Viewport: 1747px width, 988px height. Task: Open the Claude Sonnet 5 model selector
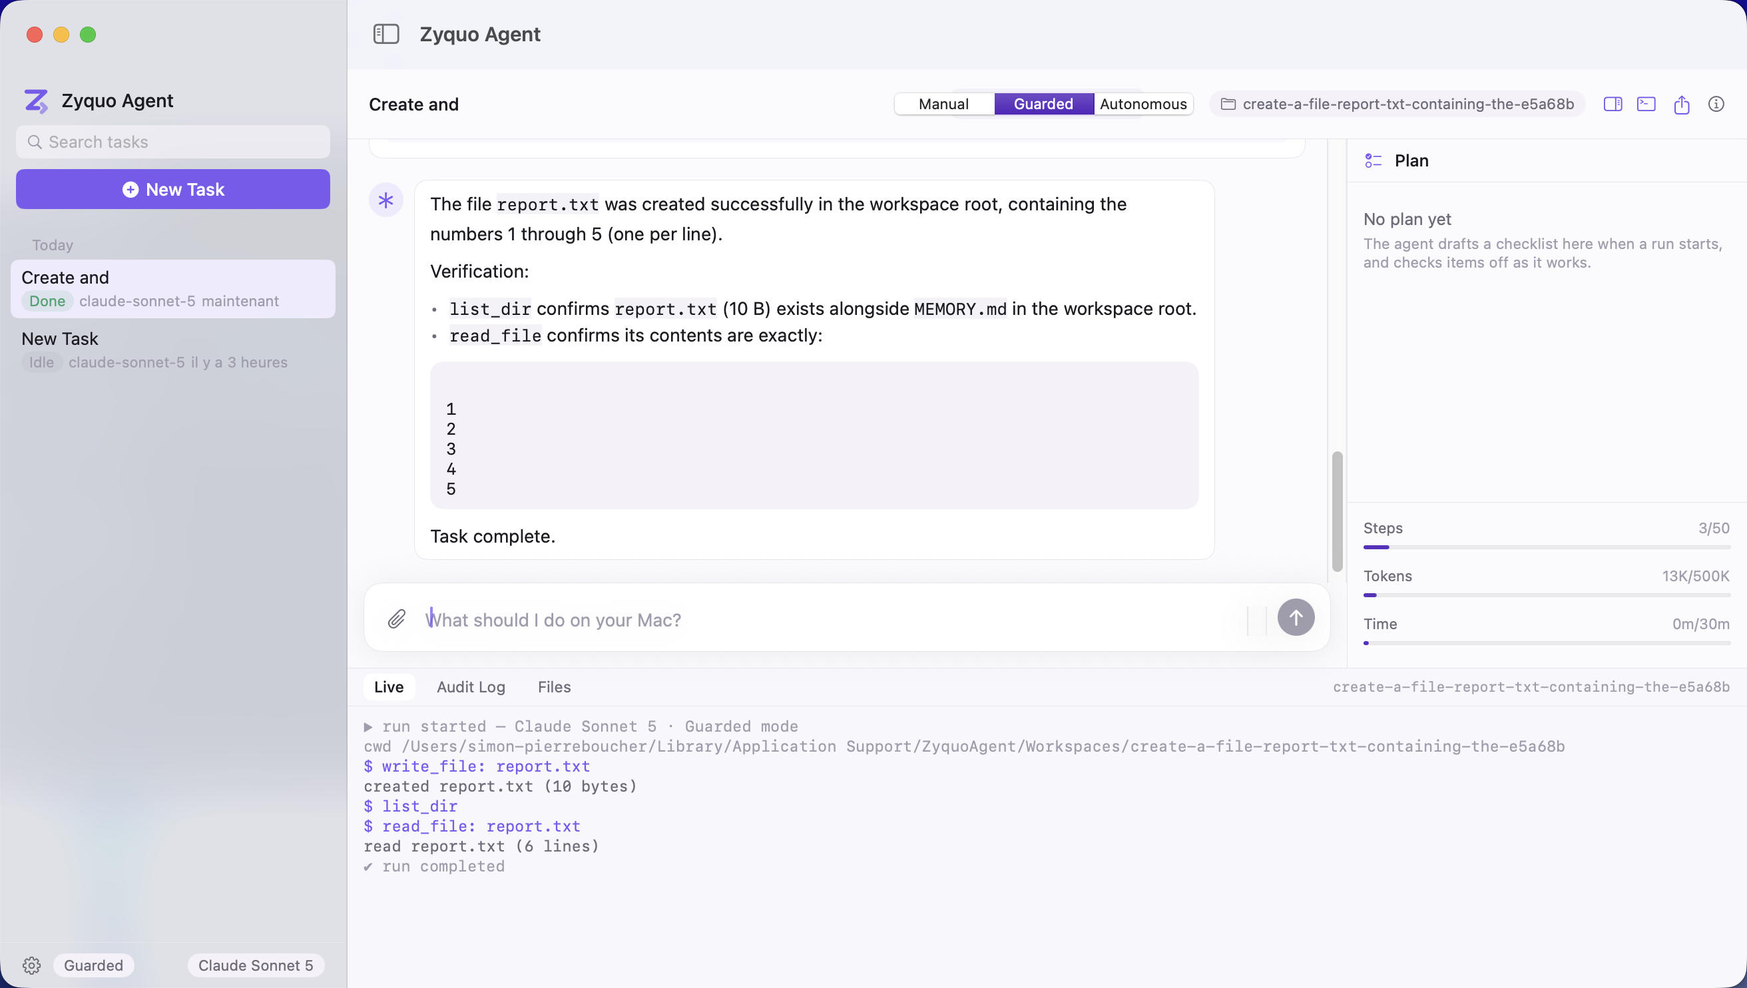[x=256, y=965]
